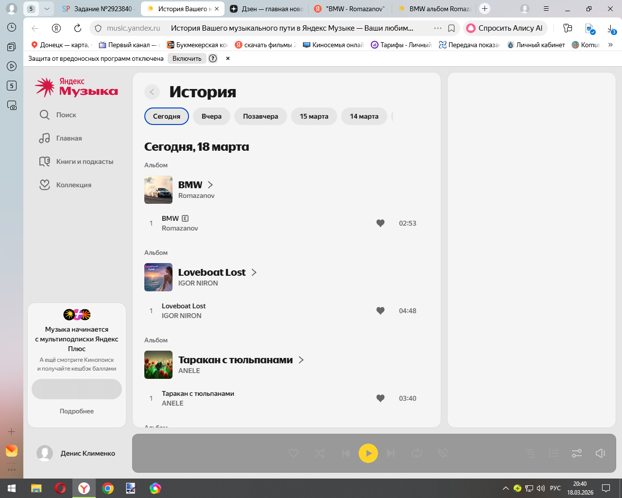622x498 pixels.
Task: Open the Личный кабинет bookmark
Action: 536,45
